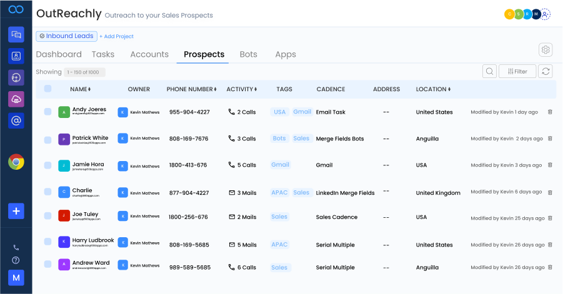
Task: Click the search magnifier icon
Action: (490, 71)
